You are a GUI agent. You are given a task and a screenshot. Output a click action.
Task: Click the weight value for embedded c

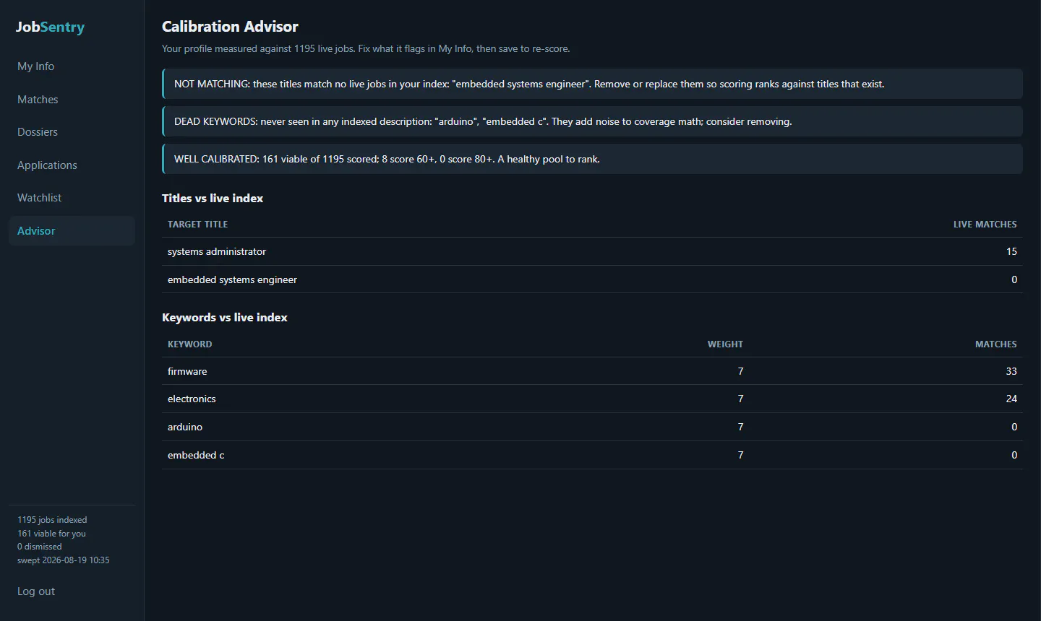coord(740,455)
